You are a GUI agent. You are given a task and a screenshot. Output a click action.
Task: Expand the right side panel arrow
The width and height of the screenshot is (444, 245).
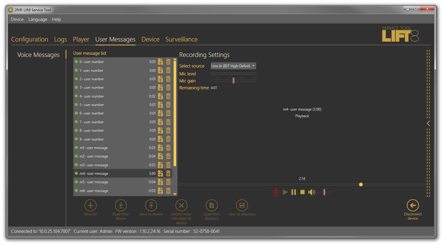tap(428, 123)
